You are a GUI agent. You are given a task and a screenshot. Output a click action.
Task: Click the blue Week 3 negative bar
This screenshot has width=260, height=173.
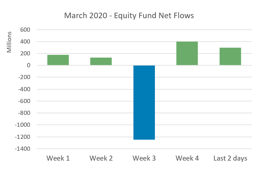144,102
